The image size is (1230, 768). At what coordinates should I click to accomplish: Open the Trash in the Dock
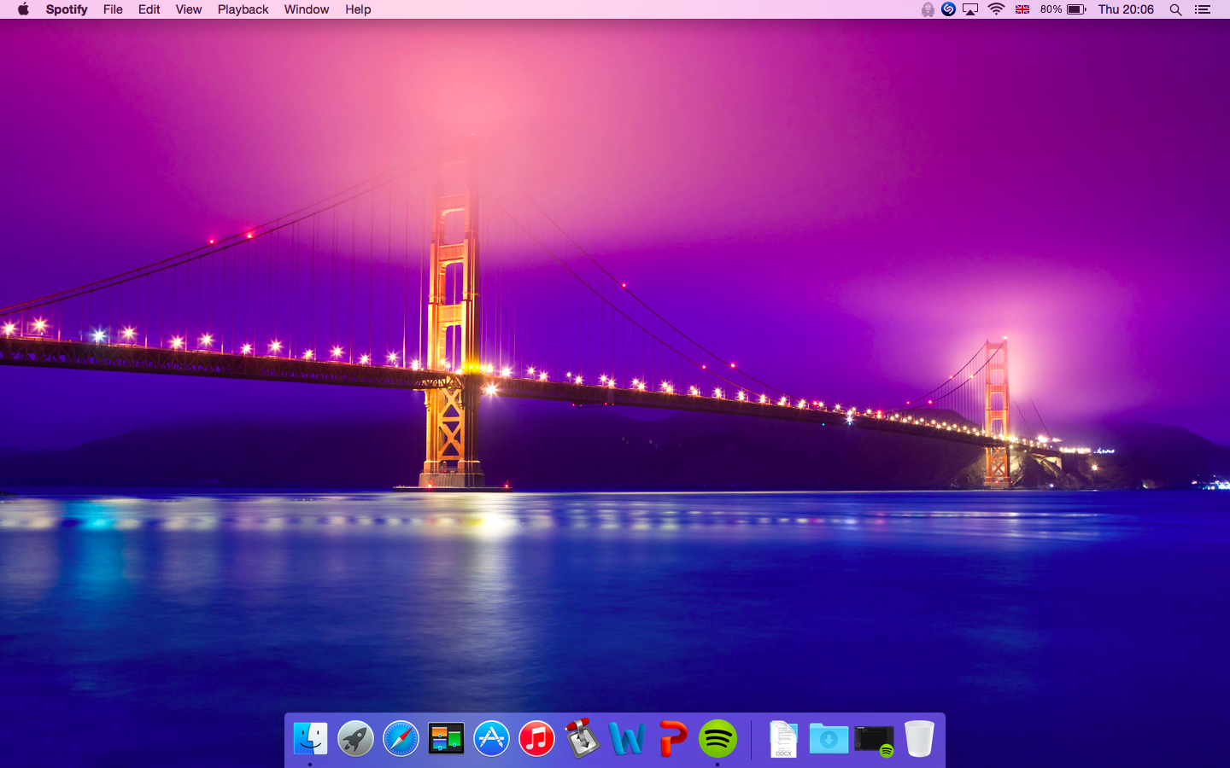(919, 738)
